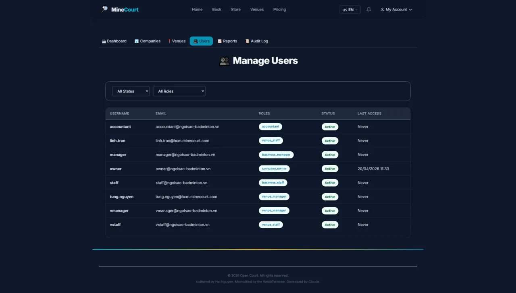
Task: Click the Active status badge for staff
Action: coord(330,183)
